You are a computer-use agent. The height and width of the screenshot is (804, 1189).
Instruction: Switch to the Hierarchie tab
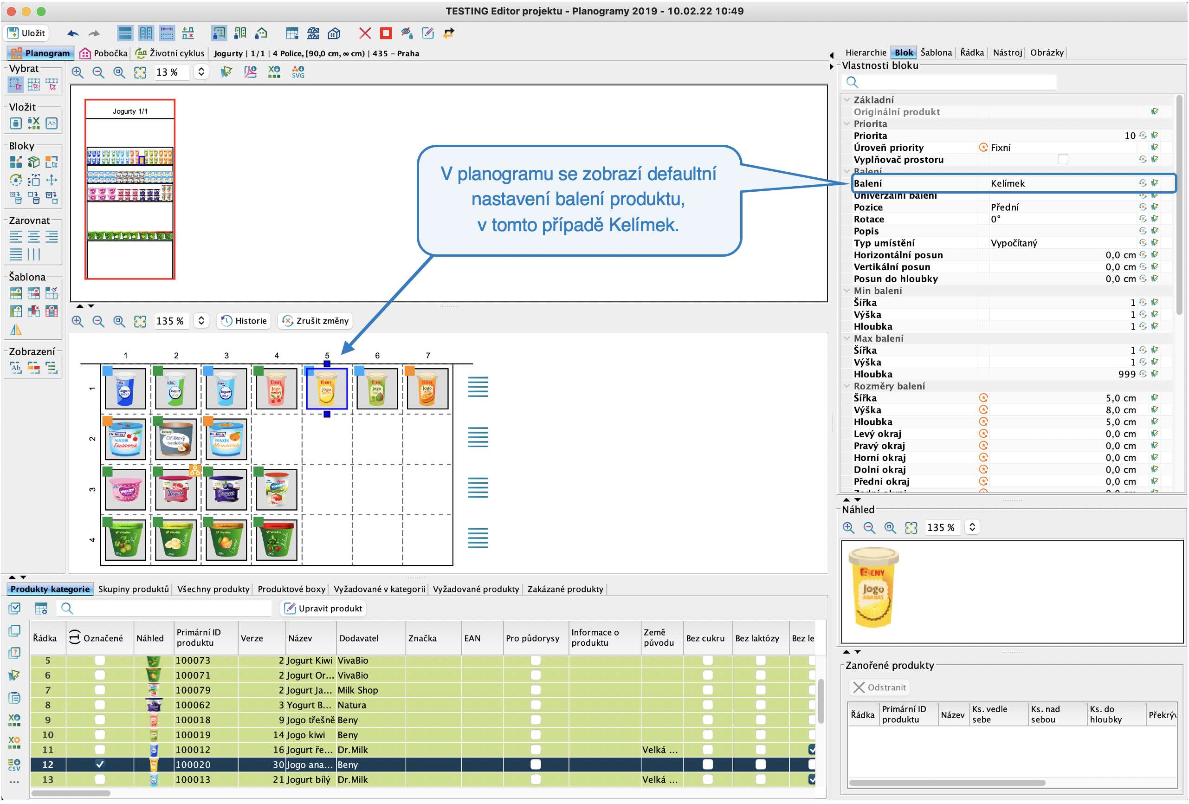(x=865, y=52)
